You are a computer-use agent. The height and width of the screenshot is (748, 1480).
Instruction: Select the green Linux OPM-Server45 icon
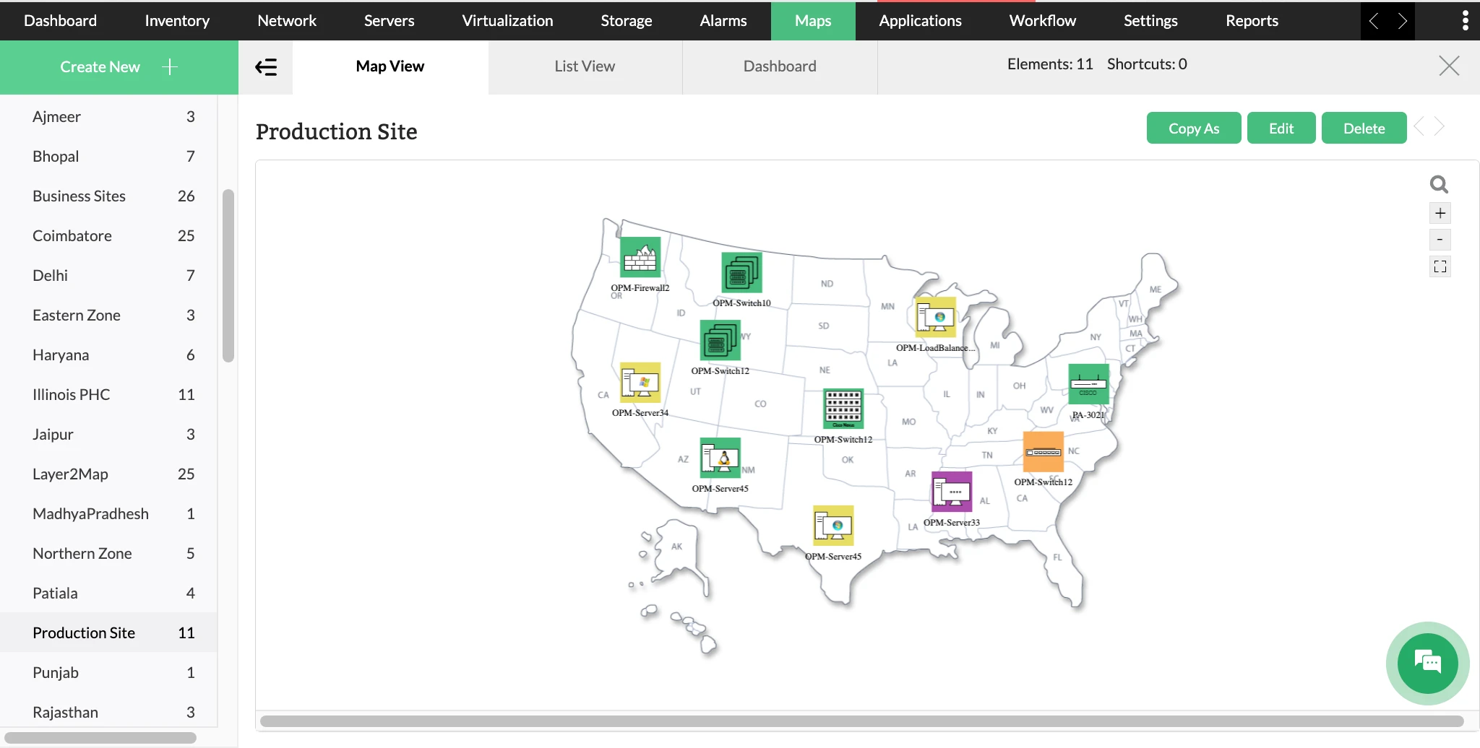720,458
